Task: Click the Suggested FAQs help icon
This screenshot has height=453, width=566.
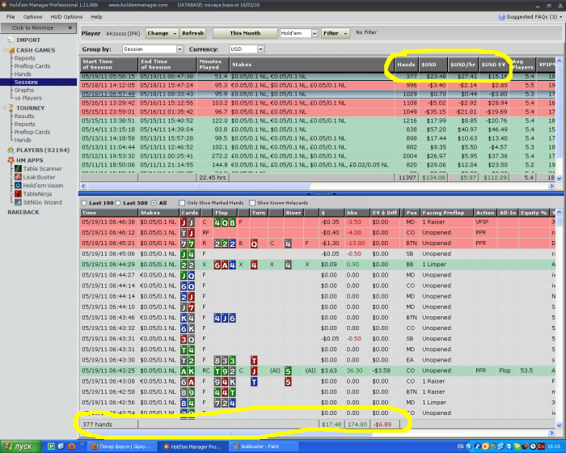Action: [x=501, y=17]
